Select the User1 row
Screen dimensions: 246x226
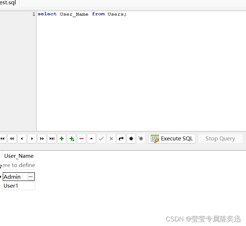[19, 186]
